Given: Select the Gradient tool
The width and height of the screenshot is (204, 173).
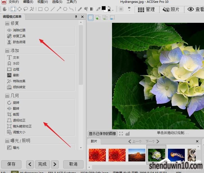Looking at the screenshot, I should 92,9.
